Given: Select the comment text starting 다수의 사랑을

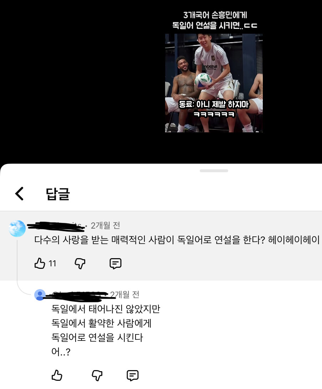Looking at the screenshot, I should [x=177, y=240].
